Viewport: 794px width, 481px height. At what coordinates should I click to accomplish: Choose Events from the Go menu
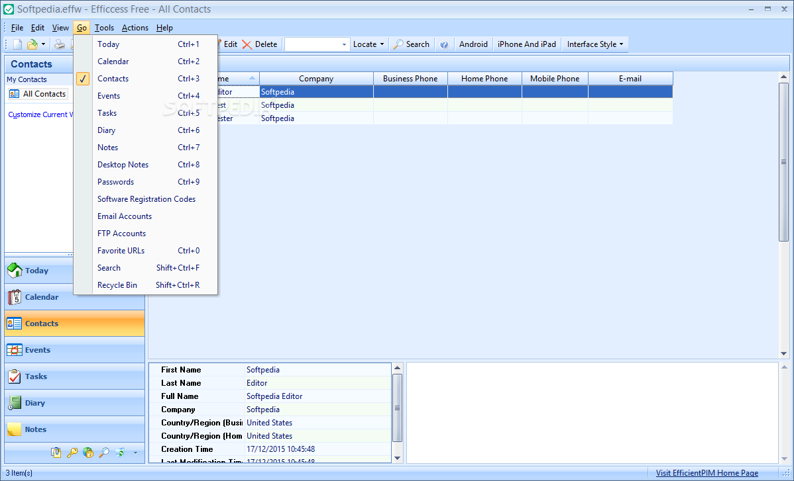point(146,96)
